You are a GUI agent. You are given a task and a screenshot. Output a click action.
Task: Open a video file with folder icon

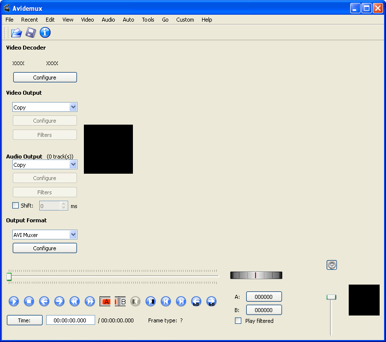point(17,32)
